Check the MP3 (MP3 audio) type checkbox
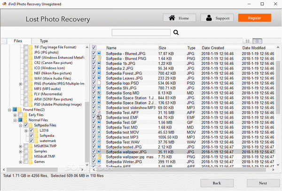The width and height of the screenshot is (282, 191). pyautogui.click(x=26, y=89)
